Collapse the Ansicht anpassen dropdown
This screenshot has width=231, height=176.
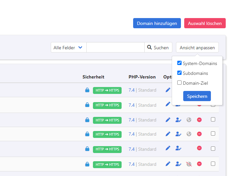[x=197, y=48]
